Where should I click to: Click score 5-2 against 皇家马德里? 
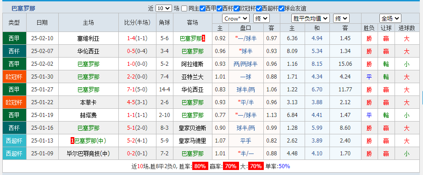click(131, 141)
